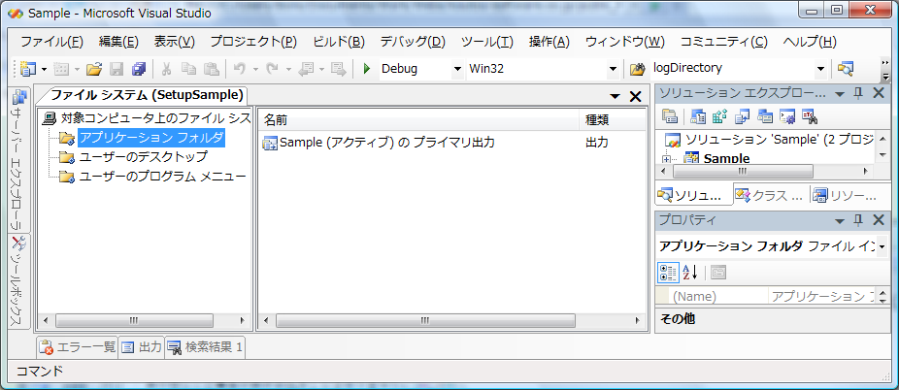Toggle Alphabetical sort in Properties panel
The height and width of the screenshot is (390, 899).
[x=689, y=273]
